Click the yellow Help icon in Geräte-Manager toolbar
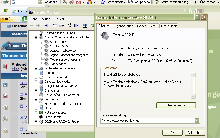Image resolution: width=220 pixels, height=138 pixels. tap(70, 25)
